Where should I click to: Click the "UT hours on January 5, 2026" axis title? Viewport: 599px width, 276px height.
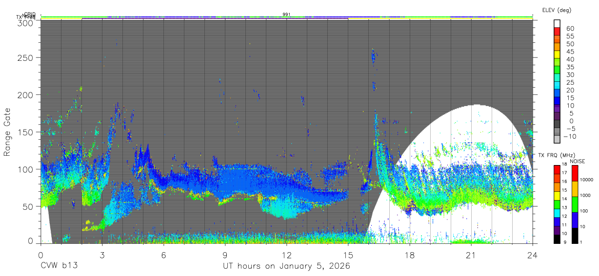coord(286,266)
